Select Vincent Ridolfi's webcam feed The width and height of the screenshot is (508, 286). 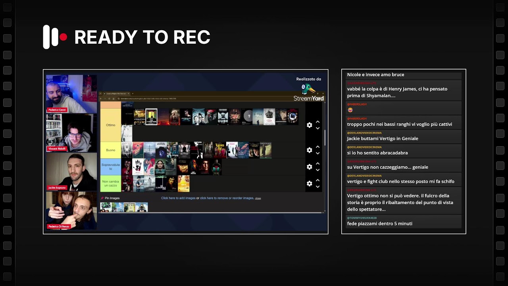(x=71, y=133)
